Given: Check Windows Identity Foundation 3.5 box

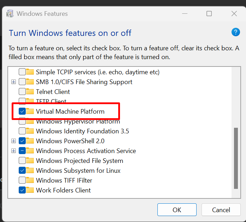Looking at the screenshot, I should click(x=22, y=131).
